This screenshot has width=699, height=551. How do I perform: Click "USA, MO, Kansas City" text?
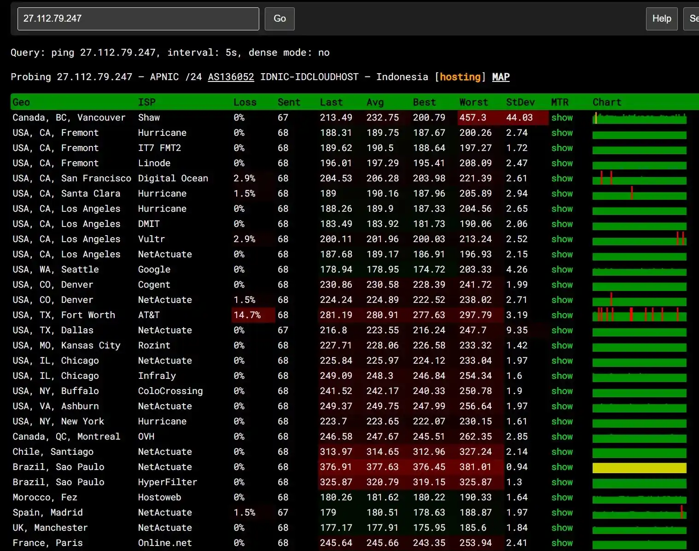(67, 346)
